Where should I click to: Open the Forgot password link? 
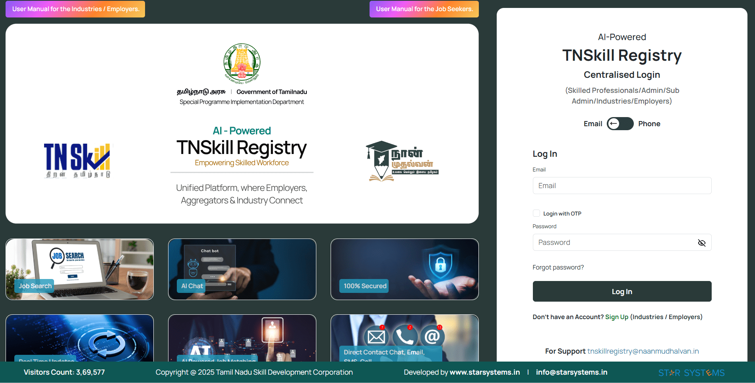(x=558, y=268)
